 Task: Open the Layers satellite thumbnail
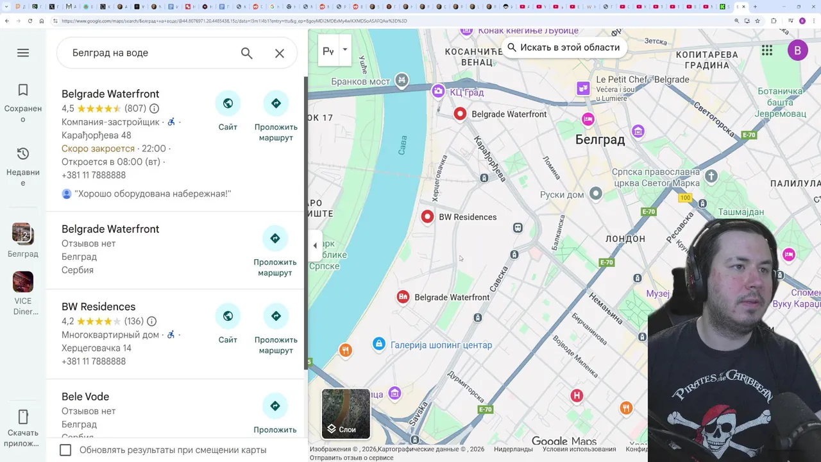(346, 413)
